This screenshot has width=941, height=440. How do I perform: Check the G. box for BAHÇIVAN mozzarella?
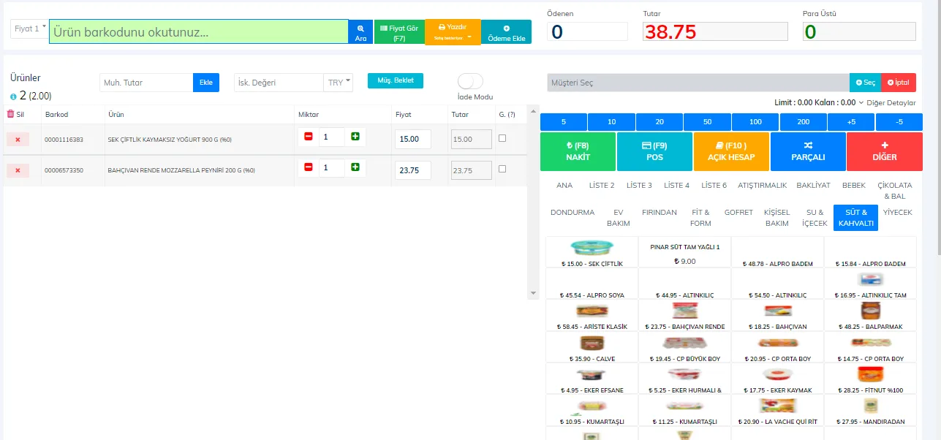(x=502, y=169)
